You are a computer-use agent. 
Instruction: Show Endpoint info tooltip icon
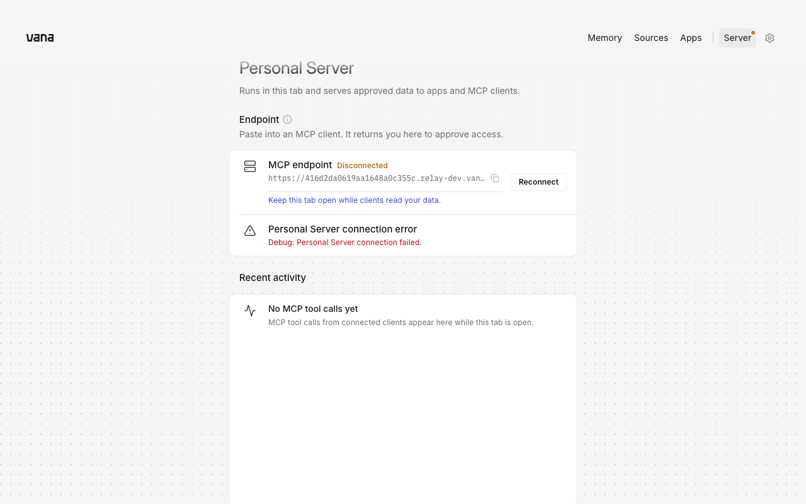(x=287, y=120)
